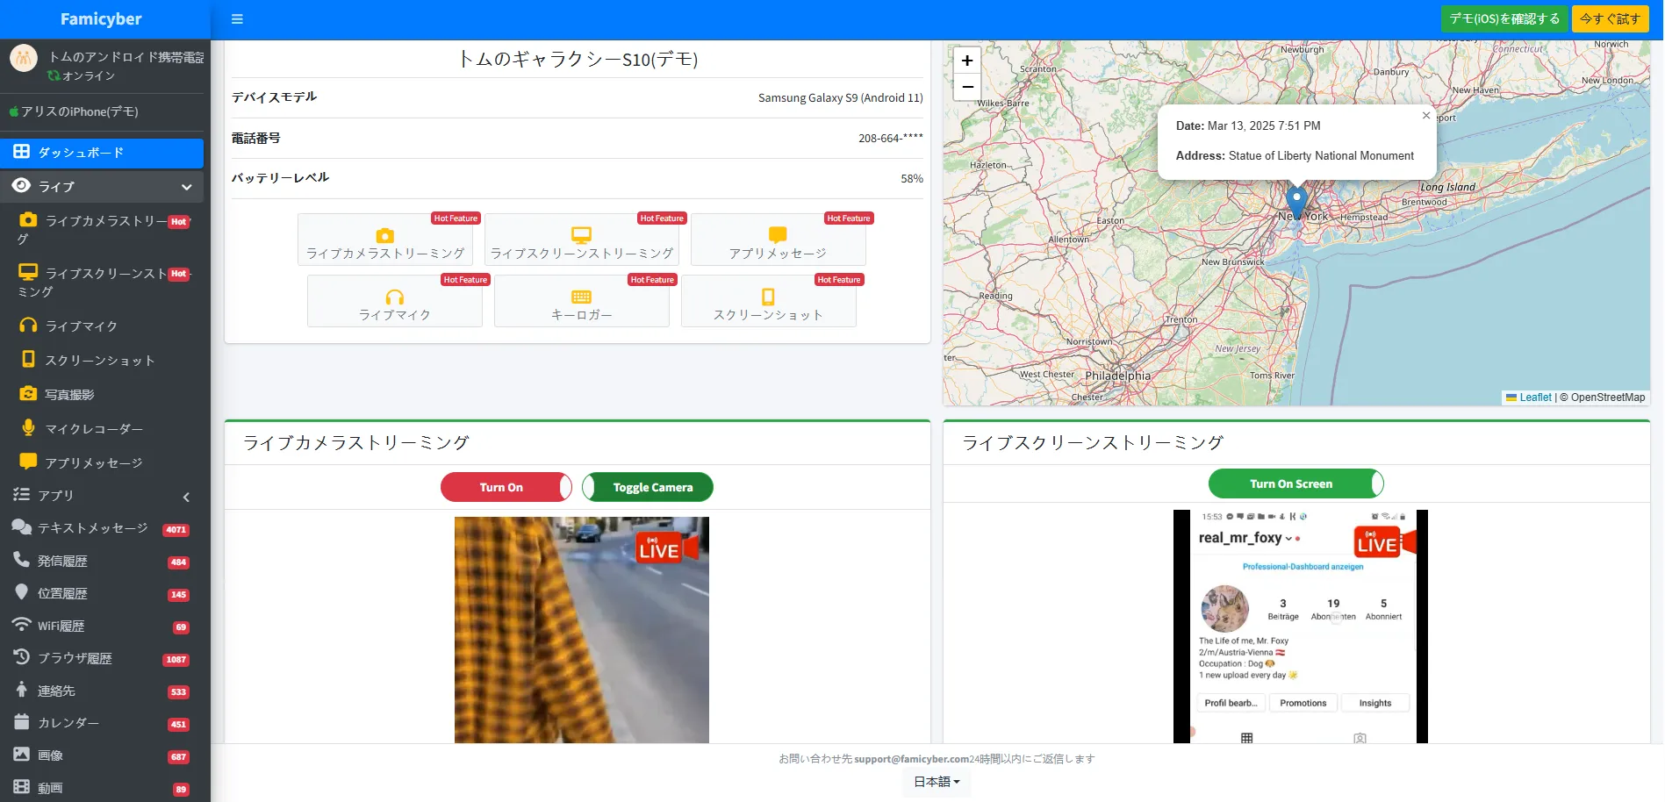The image size is (1665, 802).
Task: Zoom out on the map
Action: tap(967, 87)
